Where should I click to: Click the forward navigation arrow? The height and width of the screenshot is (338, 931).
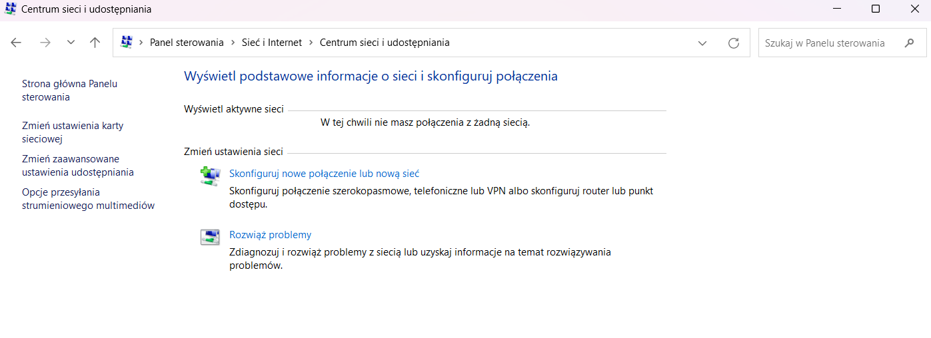point(45,43)
